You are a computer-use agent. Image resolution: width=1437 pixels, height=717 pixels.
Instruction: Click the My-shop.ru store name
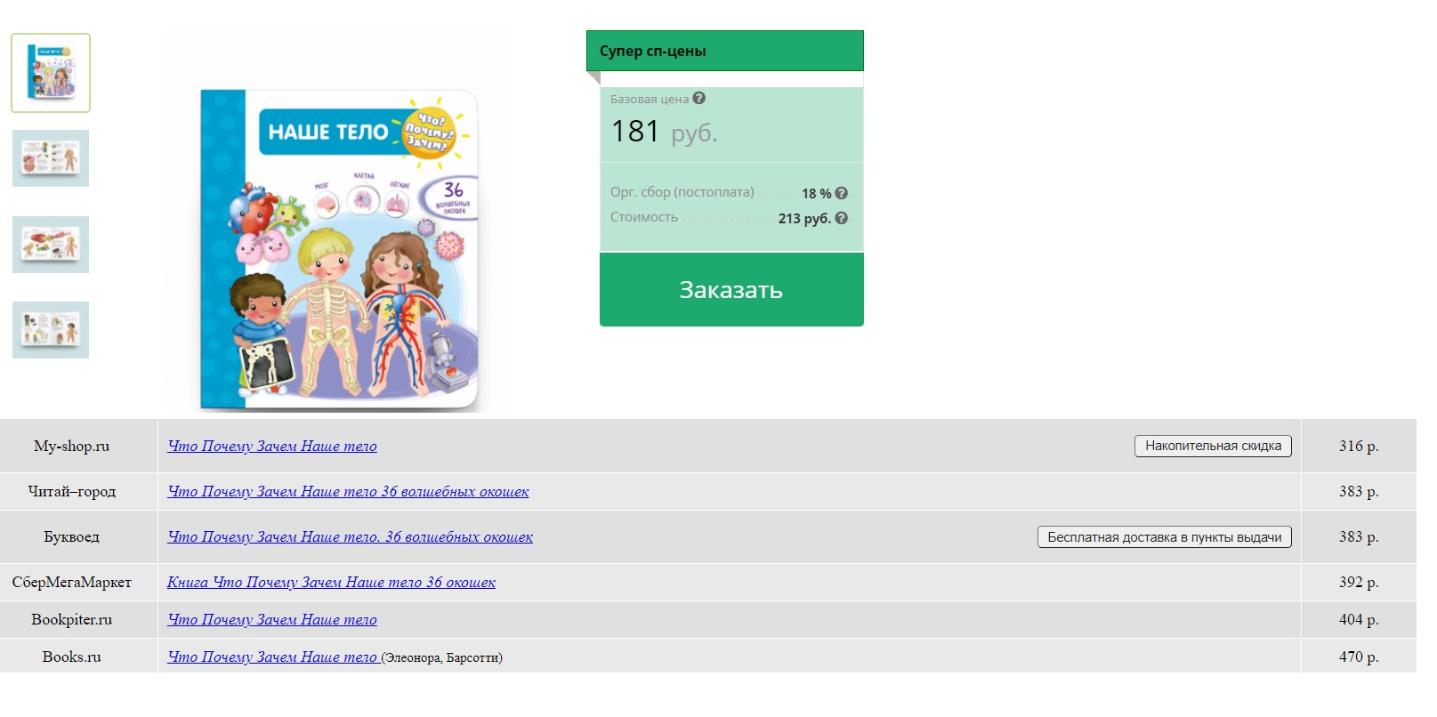point(71,447)
